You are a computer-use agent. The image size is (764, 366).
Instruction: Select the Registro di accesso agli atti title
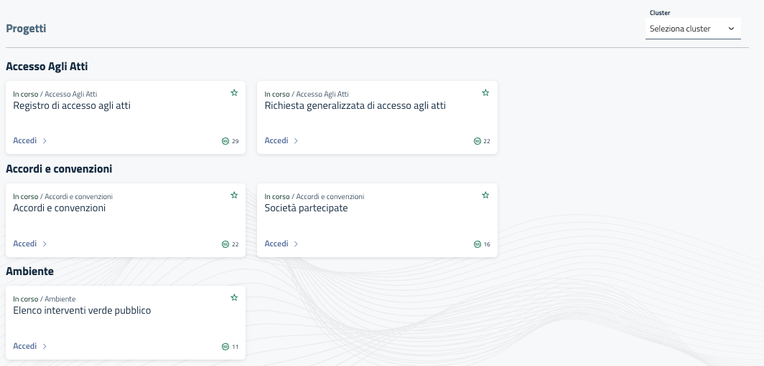point(72,106)
